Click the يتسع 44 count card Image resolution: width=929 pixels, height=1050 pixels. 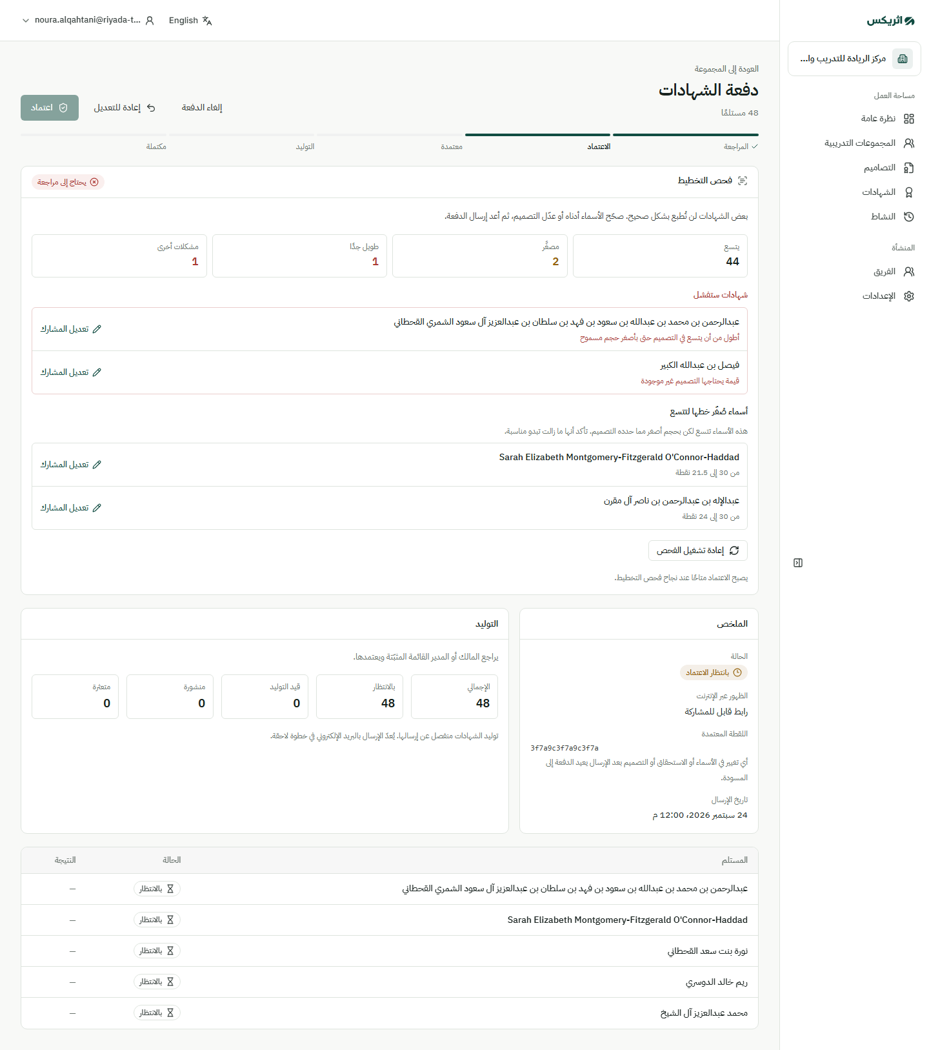tap(660, 256)
